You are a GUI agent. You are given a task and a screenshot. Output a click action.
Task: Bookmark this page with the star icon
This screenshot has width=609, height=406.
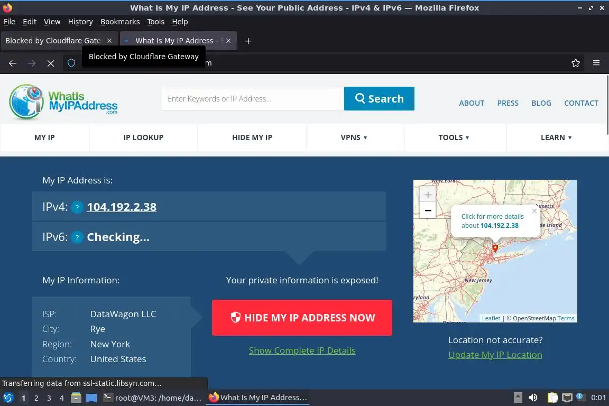pyautogui.click(x=576, y=63)
